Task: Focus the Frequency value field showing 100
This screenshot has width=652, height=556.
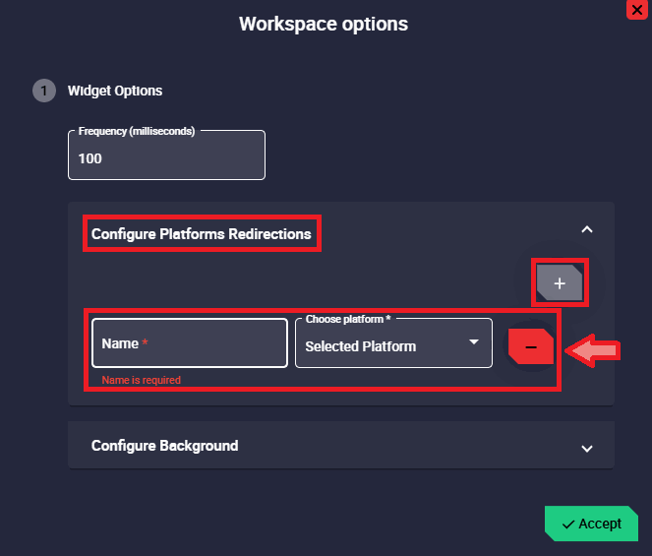Action: click(166, 159)
